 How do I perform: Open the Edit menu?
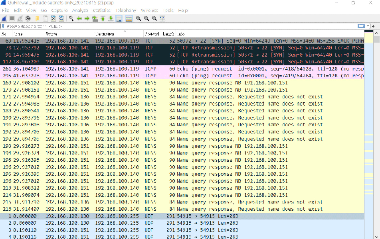tap(18, 10)
